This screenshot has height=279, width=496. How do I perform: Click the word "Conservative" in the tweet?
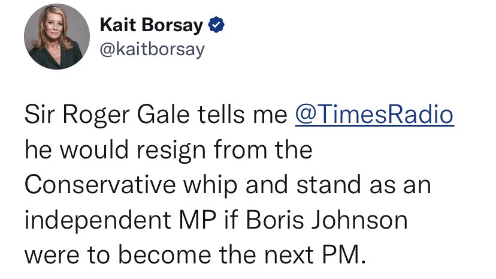click(x=100, y=185)
